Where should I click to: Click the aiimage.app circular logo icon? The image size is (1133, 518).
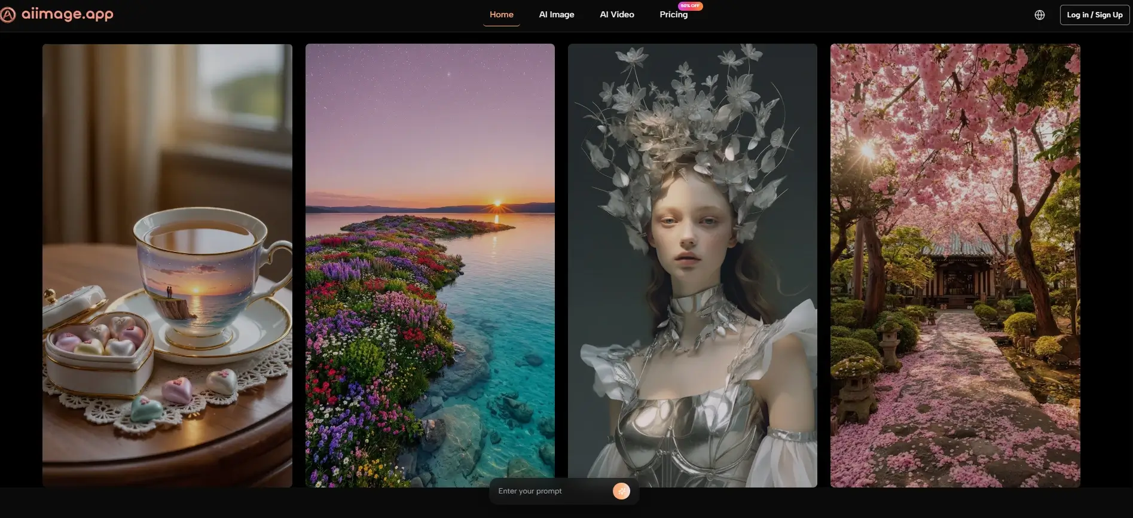point(8,14)
